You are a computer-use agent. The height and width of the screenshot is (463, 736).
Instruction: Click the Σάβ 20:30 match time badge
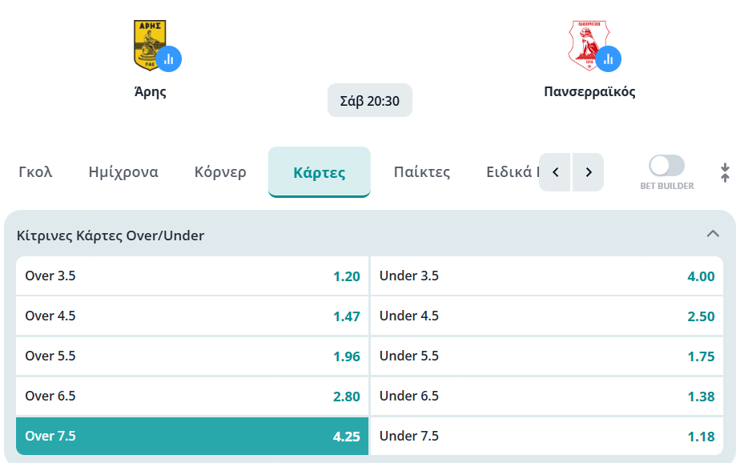pyautogui.click(x=369, y=101)
